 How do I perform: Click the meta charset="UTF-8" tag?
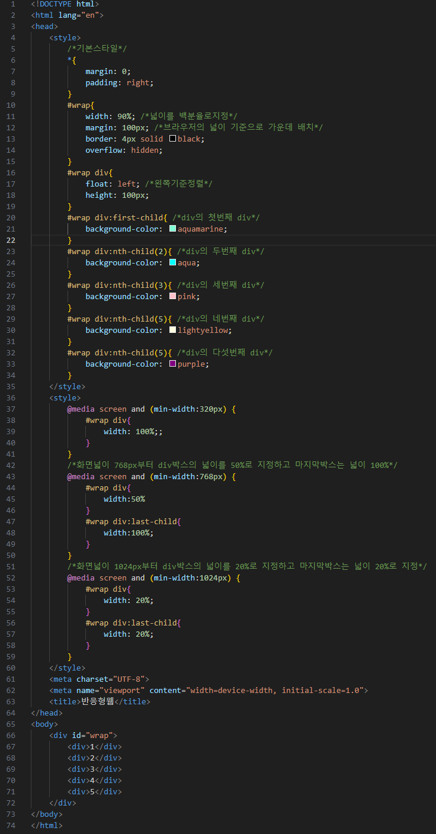click(100, 679)
